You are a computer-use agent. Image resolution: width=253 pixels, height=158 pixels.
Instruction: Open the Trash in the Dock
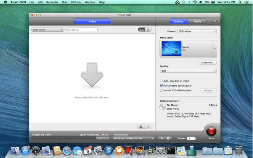239,150
